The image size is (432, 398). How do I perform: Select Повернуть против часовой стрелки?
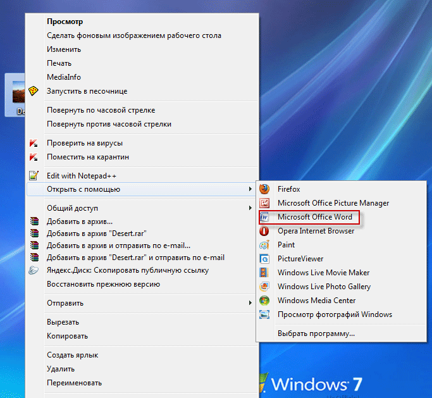pyautogui.click(x=109, y=124)
